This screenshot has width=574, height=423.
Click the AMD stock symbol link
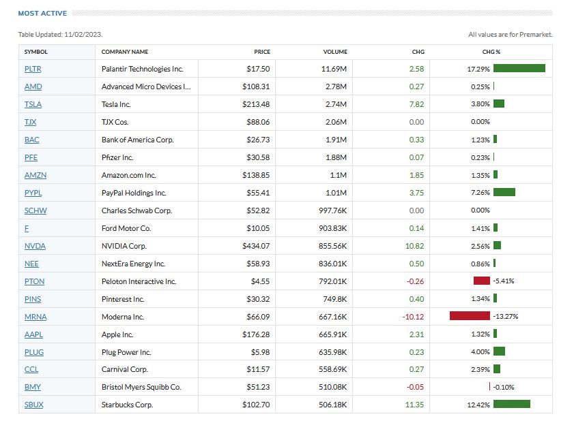pos(32,87)
